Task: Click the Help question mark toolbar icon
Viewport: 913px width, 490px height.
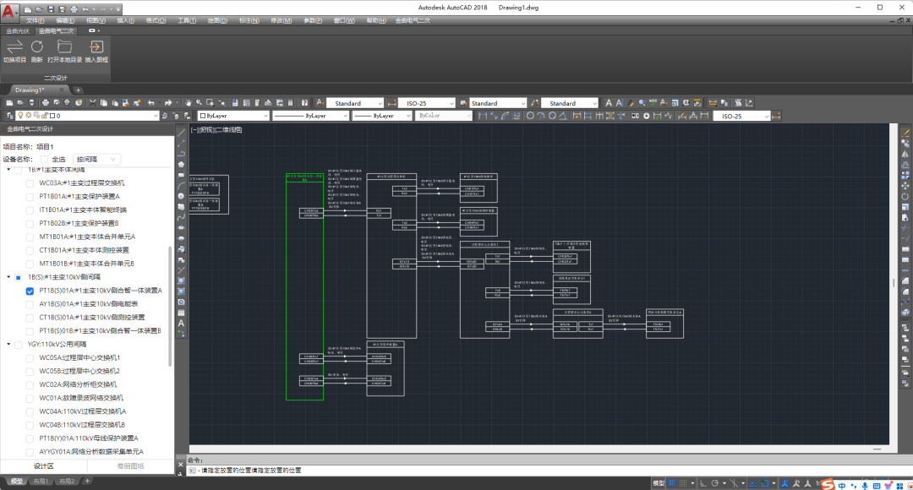Action: [x=304, y=103]
